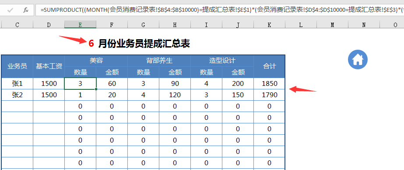Screen dimensions: 404x170
Task: Click inside the SUMPRODUCT formula bar
Action: [x=220, y=10]
